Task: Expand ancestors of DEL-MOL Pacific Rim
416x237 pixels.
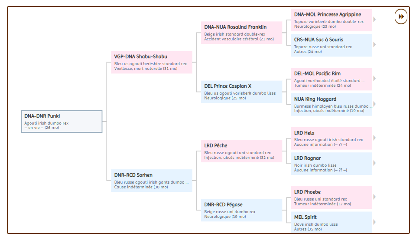Action: [x=374, y=79]
